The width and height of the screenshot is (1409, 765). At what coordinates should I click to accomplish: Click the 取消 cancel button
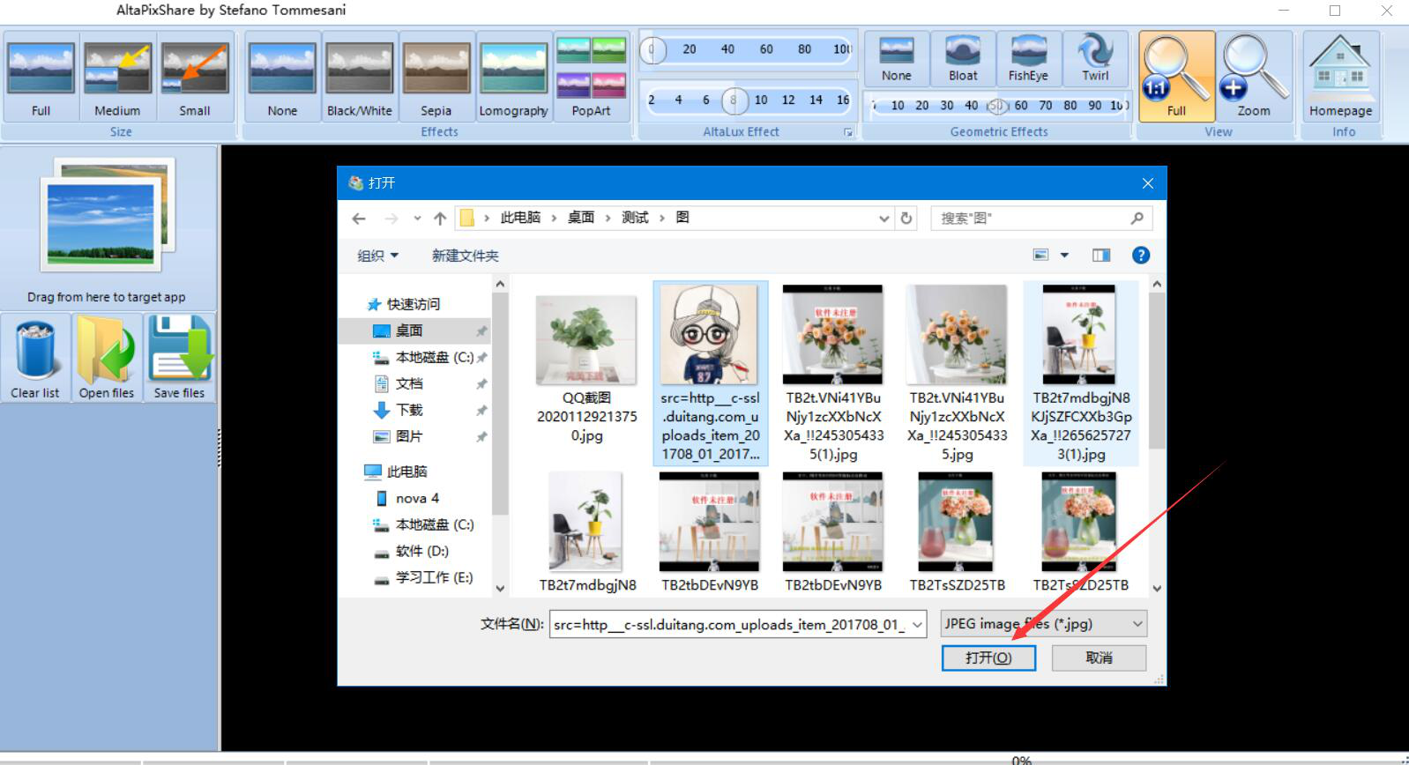[1099, 658]
